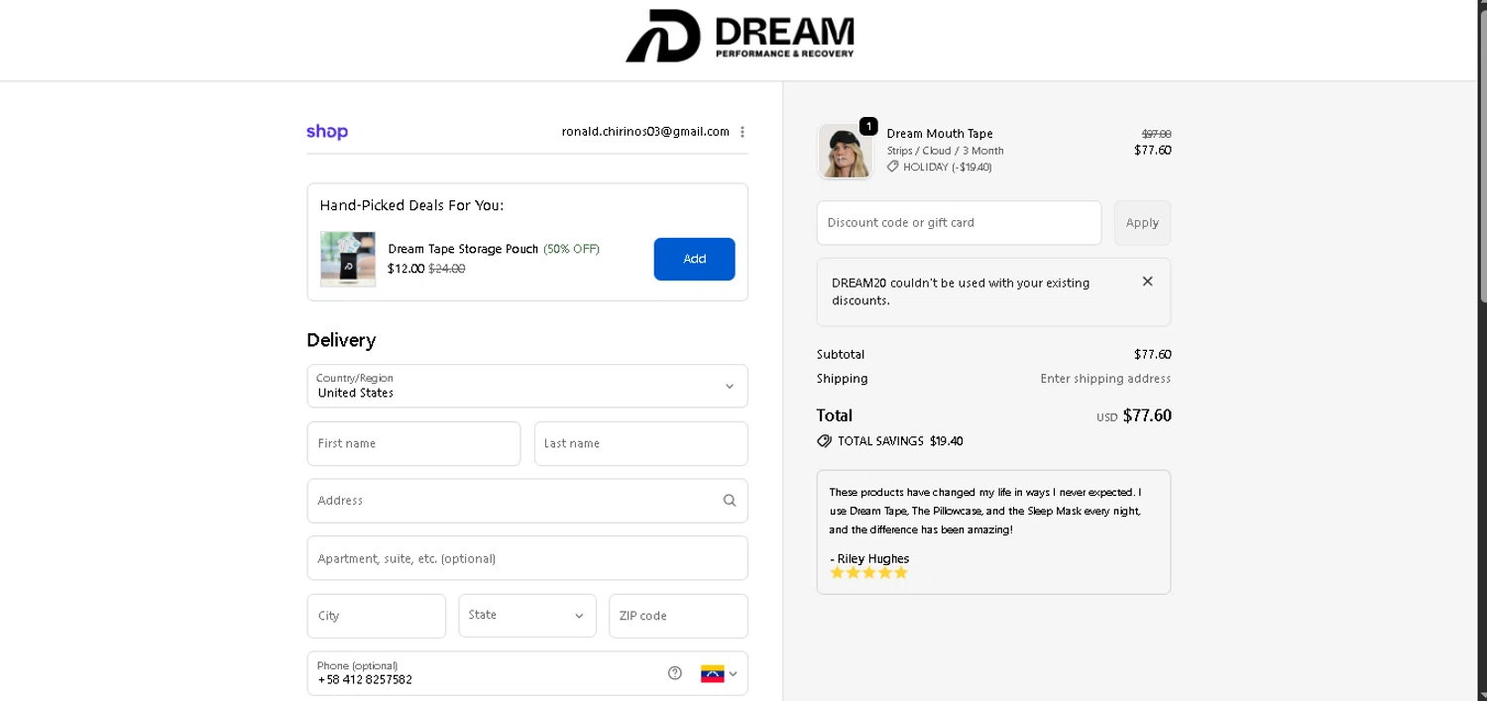
Task: Click the Discount code or gift card field
Action: coord(959,223)
